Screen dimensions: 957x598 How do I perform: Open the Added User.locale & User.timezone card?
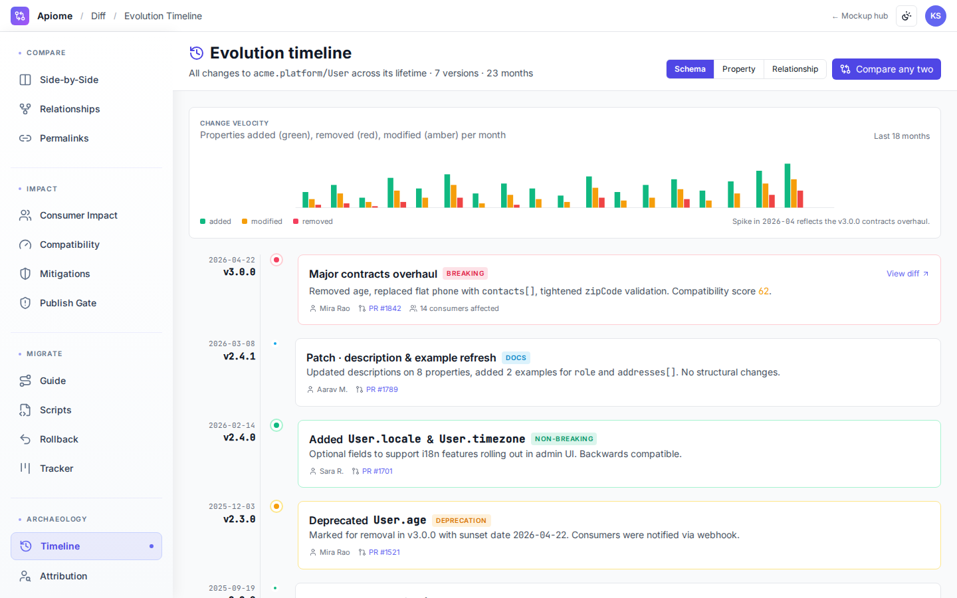coord(619,454)
